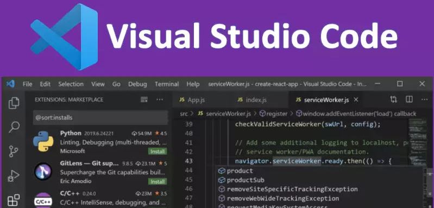Open the Source Control view

click(13, 152)
